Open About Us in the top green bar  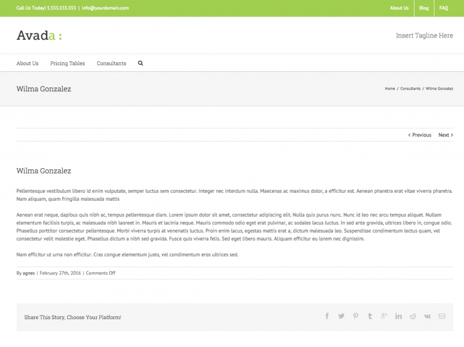pos(399,8)
